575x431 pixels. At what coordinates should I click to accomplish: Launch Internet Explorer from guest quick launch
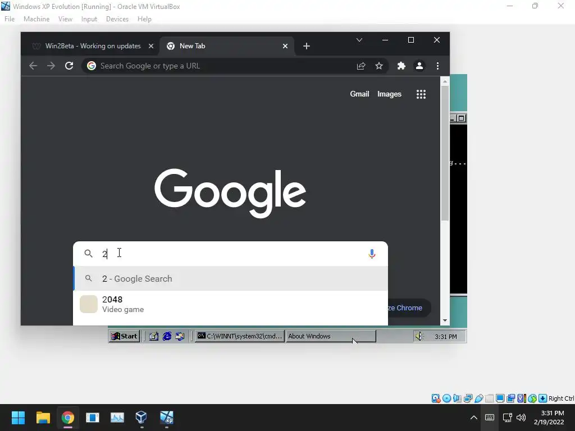point(167,336)
